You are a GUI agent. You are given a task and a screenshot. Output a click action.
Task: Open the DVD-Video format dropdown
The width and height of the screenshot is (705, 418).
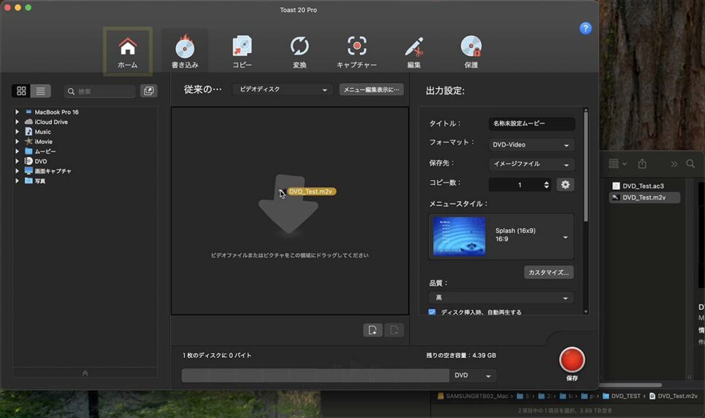click(x=532, y=145)
